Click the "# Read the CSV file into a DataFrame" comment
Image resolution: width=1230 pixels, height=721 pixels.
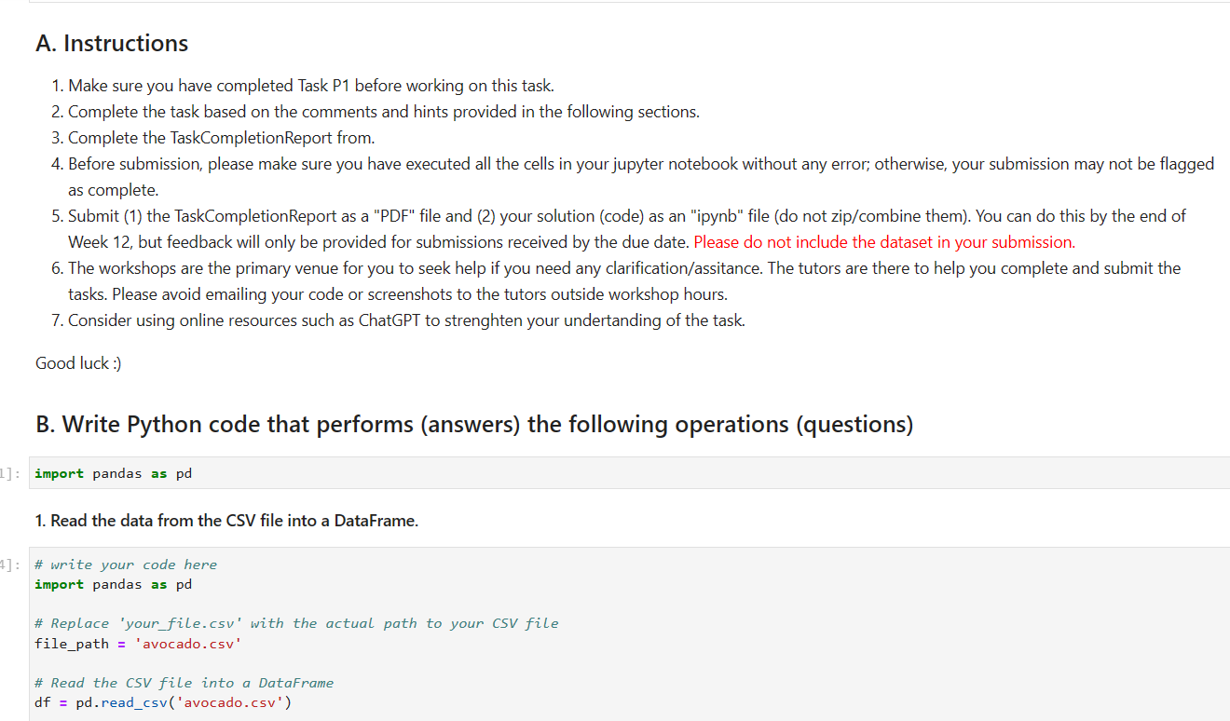[x=184, y=683]
